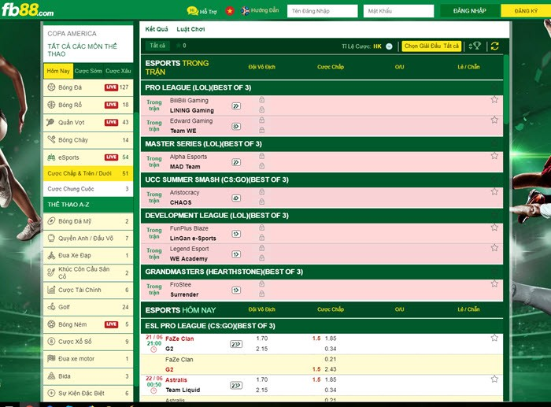The image size is (551, 407).
Task: Favorite the Edward Gaming vs Team WE star
Action: pos(494,120)
